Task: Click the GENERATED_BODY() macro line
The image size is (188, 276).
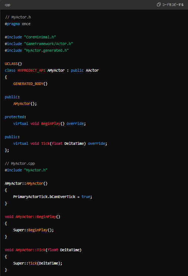Action: (30, 84)
